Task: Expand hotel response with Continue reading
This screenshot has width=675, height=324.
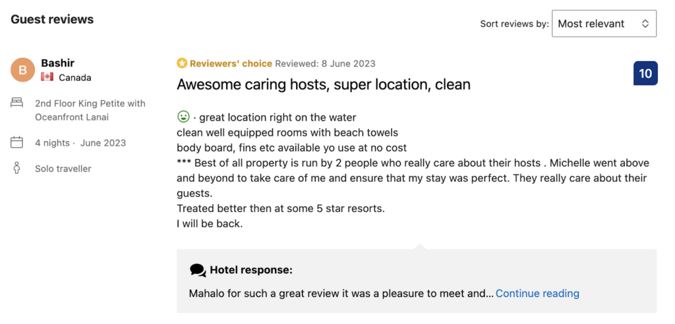Action: pos(537,294)
